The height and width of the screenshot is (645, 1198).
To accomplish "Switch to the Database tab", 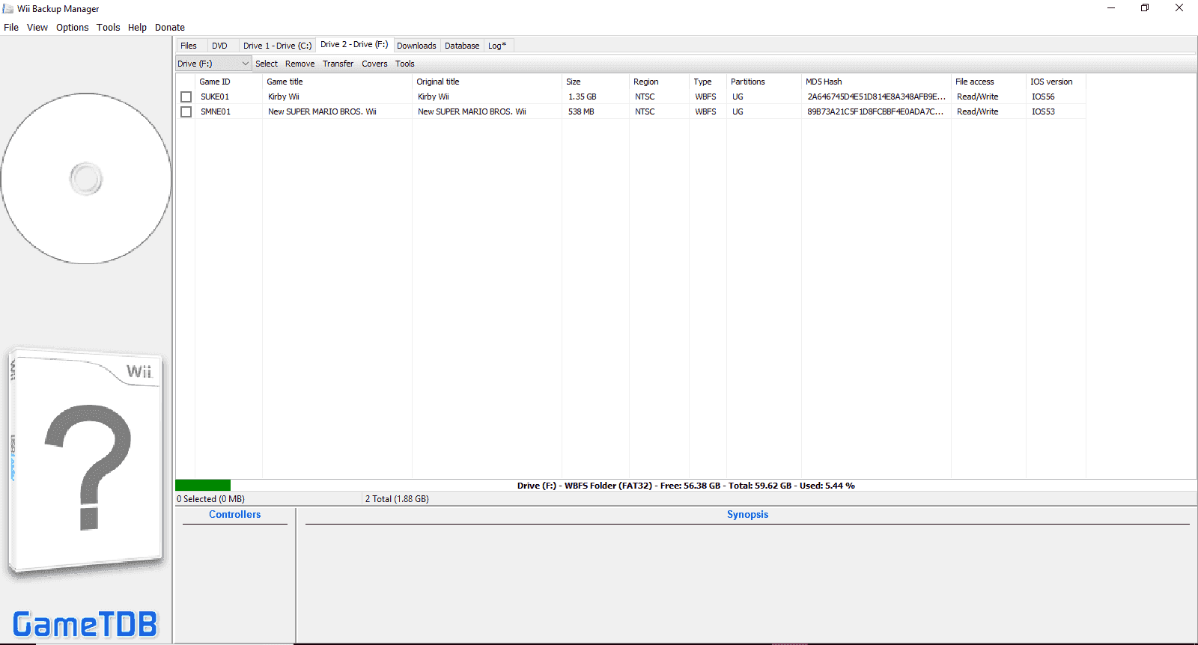I will pyautogui.click(x=462, y=46).
